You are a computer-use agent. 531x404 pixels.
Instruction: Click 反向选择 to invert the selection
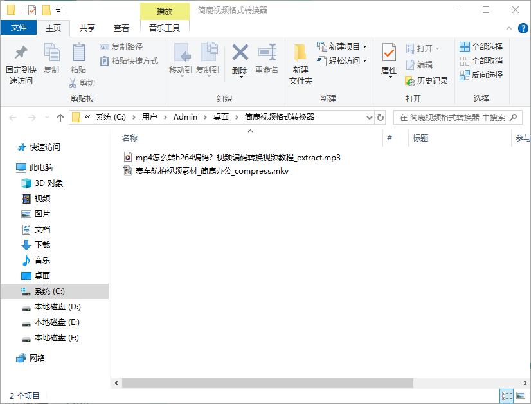483,75
